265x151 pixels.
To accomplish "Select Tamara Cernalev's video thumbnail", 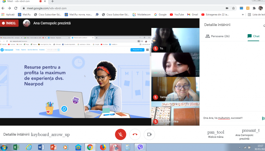I will coord(175,89).
